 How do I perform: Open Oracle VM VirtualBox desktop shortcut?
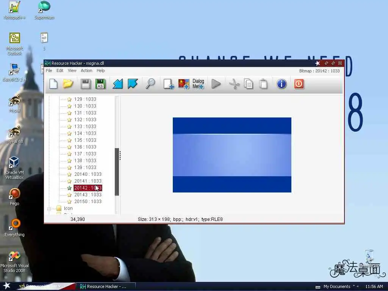point(14,168)
